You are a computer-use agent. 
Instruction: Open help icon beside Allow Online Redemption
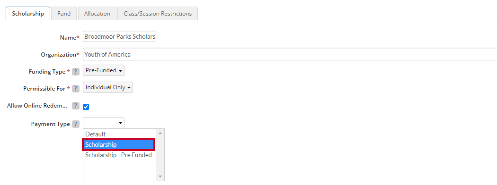(x=75, y=106)
